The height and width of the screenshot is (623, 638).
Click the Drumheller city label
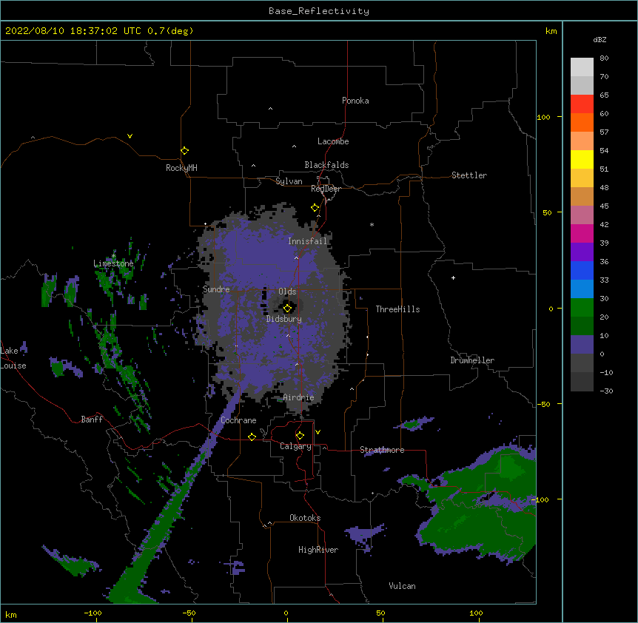coord(472,360)
